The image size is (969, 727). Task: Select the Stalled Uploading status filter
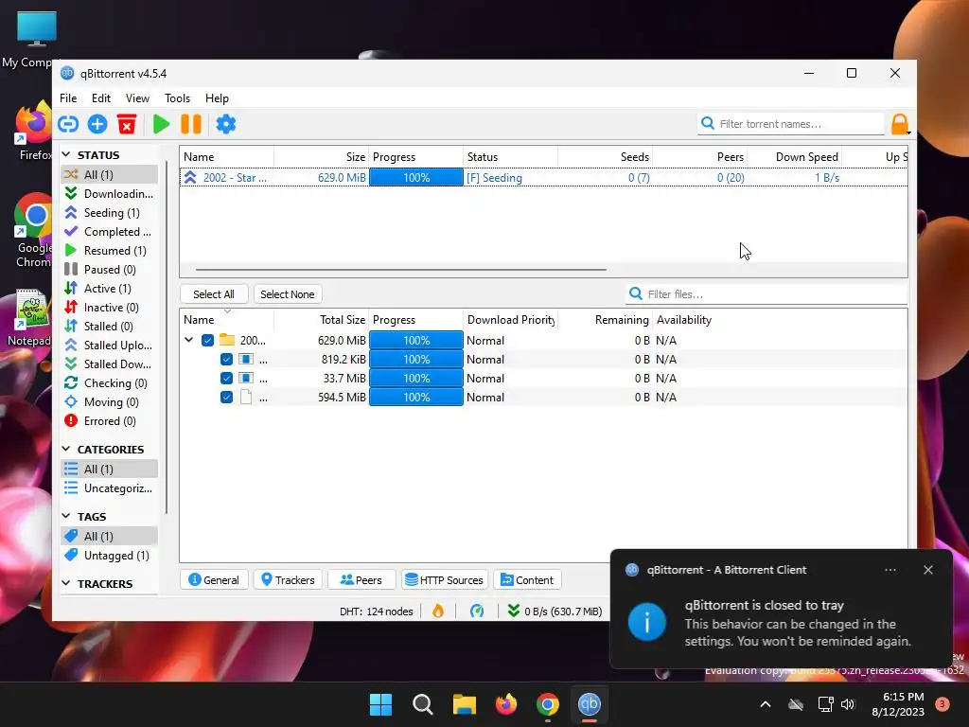tap(110, 346)
